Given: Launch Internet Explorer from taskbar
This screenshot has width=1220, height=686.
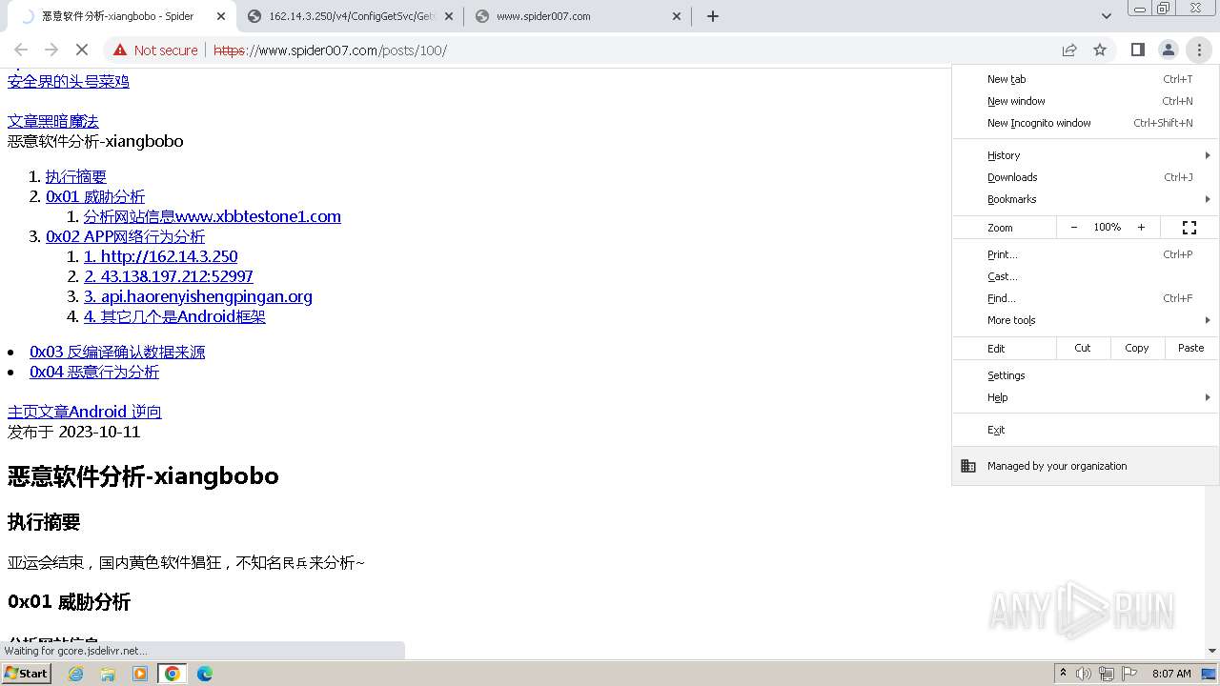Looking at the screenshot, I should point(76,674).
